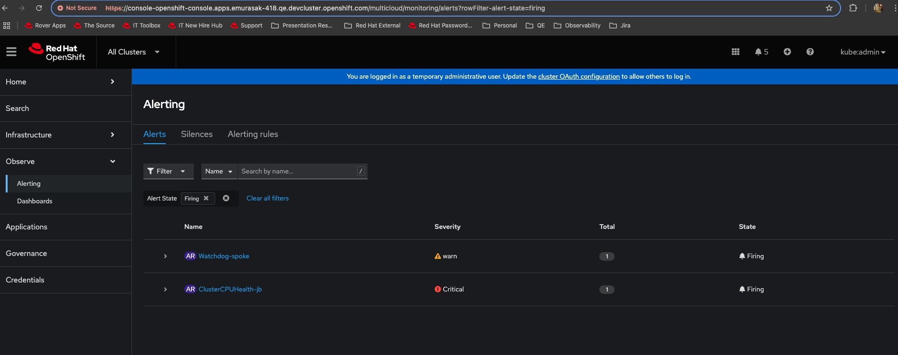Open the application launcher grid icon
This screenshot has height=355, width=898.
point(736,52)
